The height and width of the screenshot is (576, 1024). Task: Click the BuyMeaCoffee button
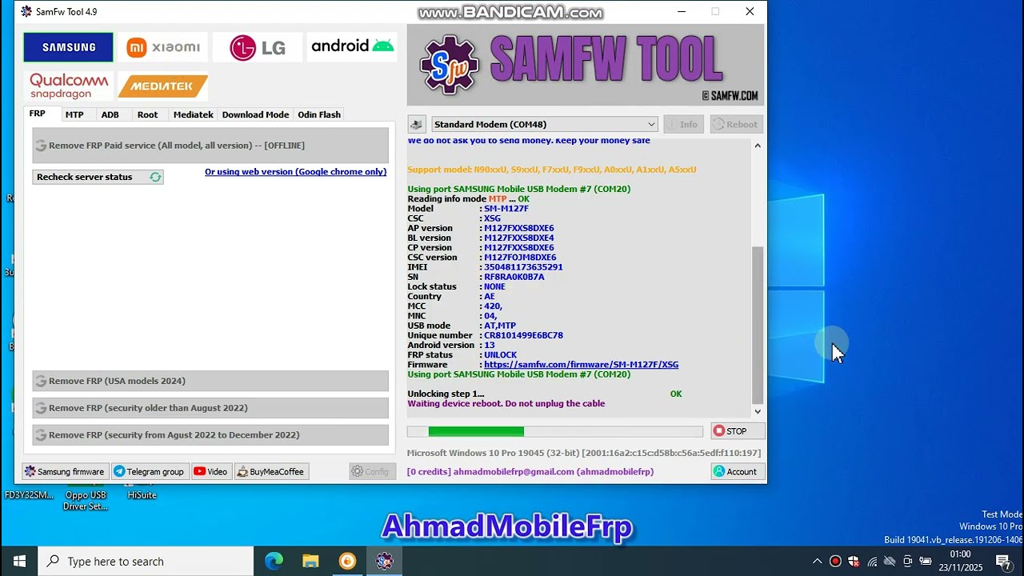point(270,471)
